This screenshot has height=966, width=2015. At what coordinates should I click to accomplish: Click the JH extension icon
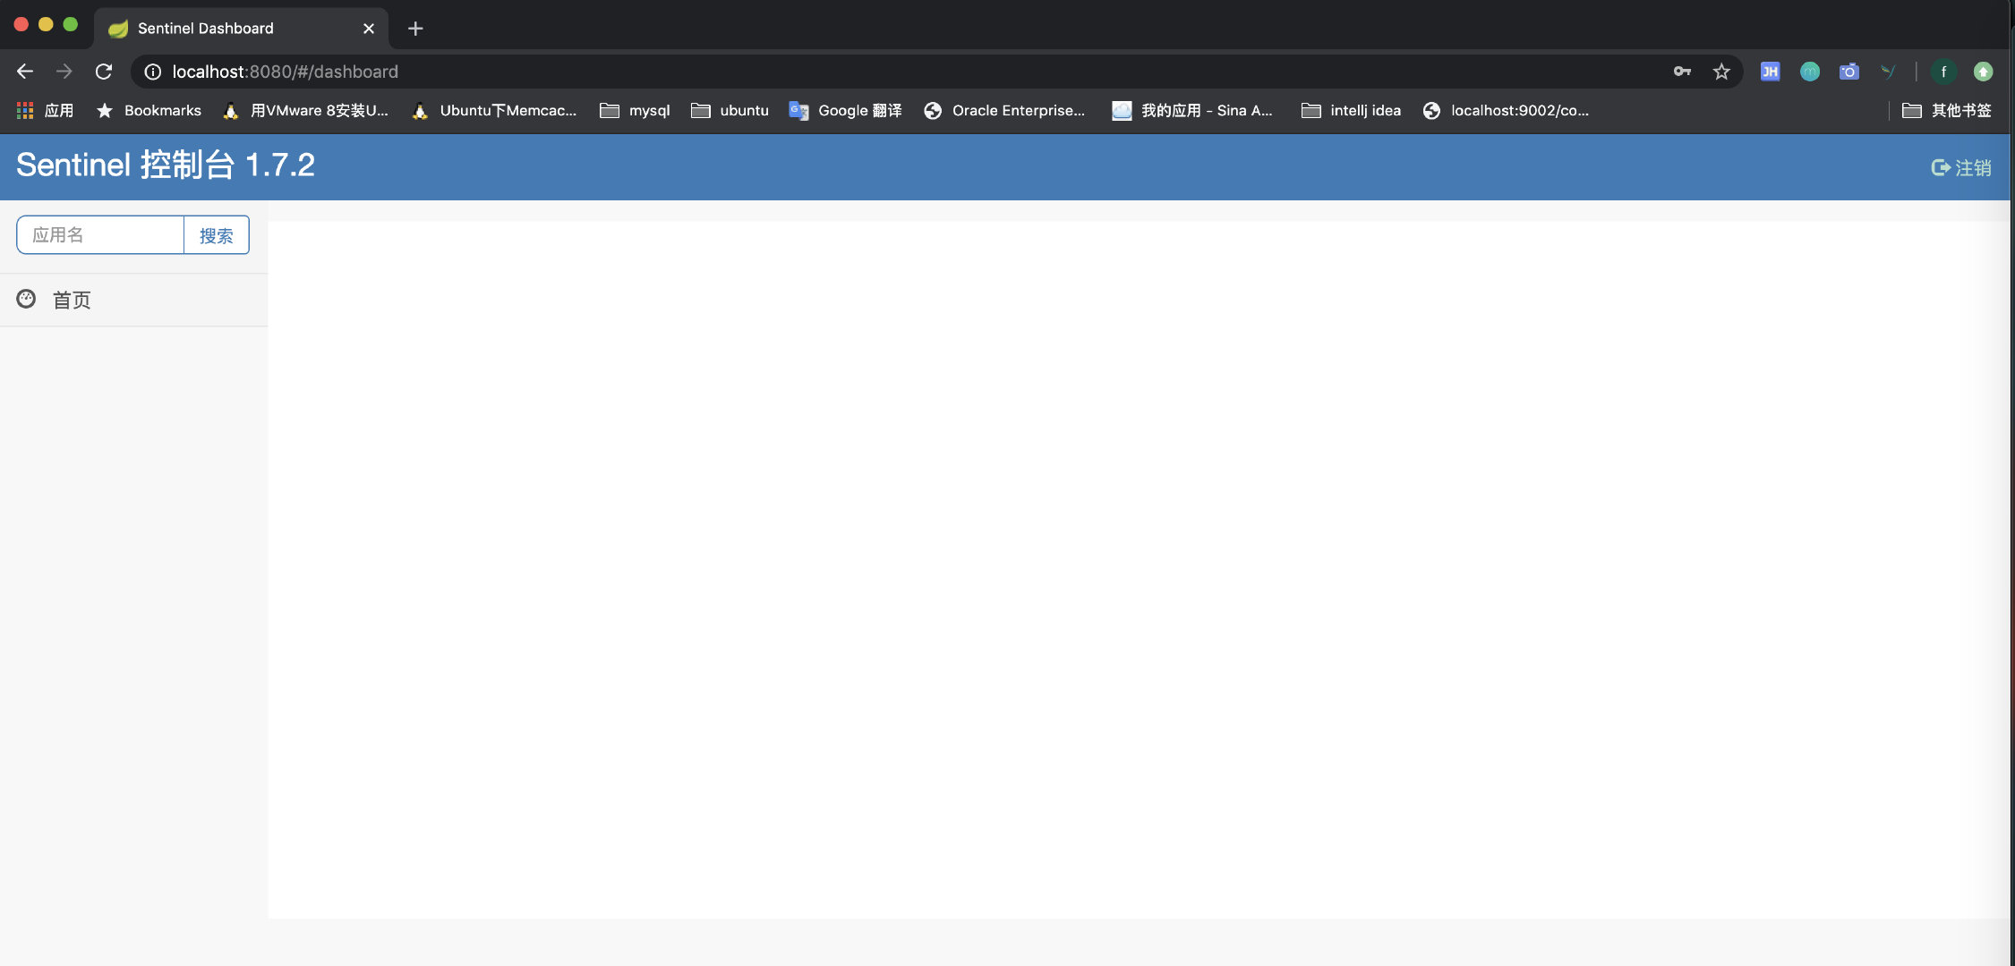pyautogui.click(x=1770, y=72)
